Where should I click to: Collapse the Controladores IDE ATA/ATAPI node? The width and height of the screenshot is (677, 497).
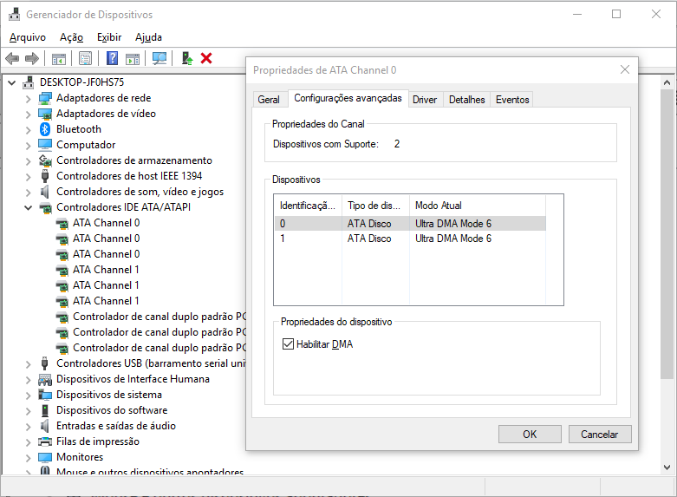point(28,207)
